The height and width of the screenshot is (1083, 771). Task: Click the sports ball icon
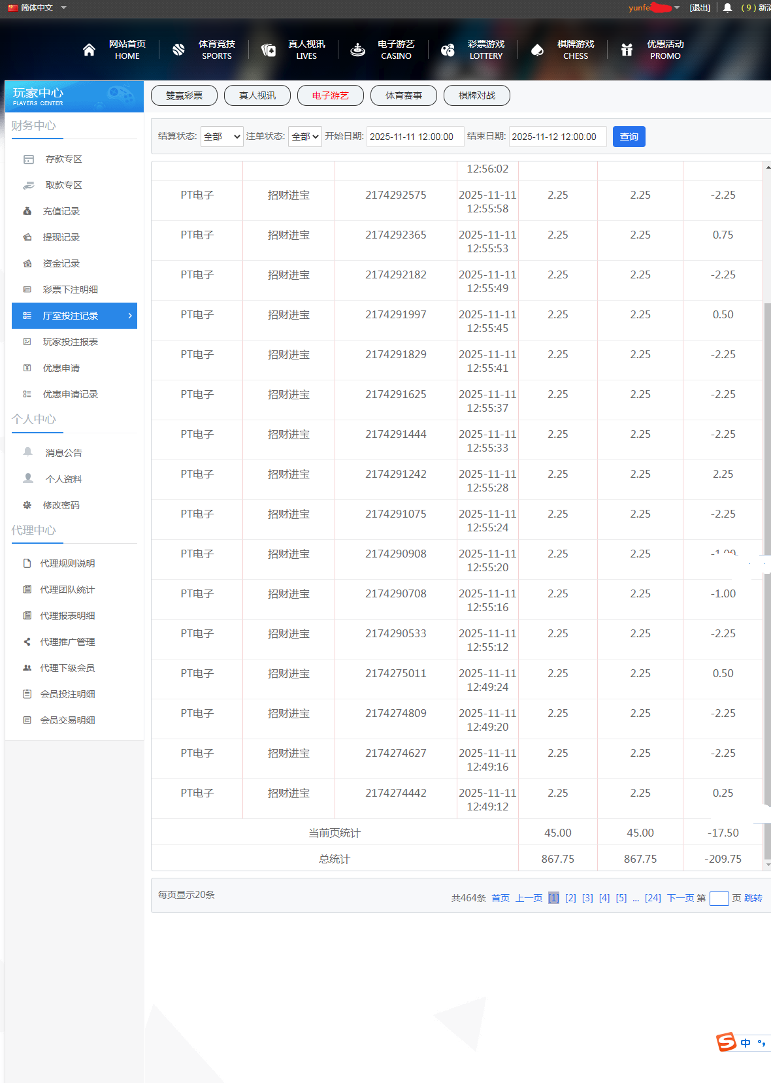tap(178, 50)
